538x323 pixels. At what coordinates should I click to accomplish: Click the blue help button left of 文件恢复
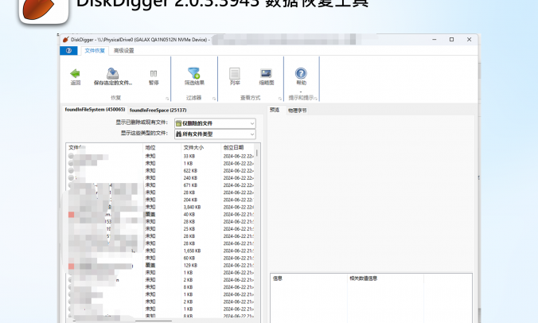(x=68, y=50)
